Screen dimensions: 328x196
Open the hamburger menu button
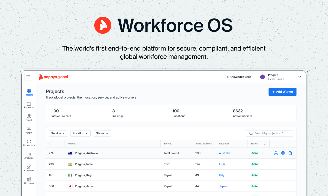point(28,77)
